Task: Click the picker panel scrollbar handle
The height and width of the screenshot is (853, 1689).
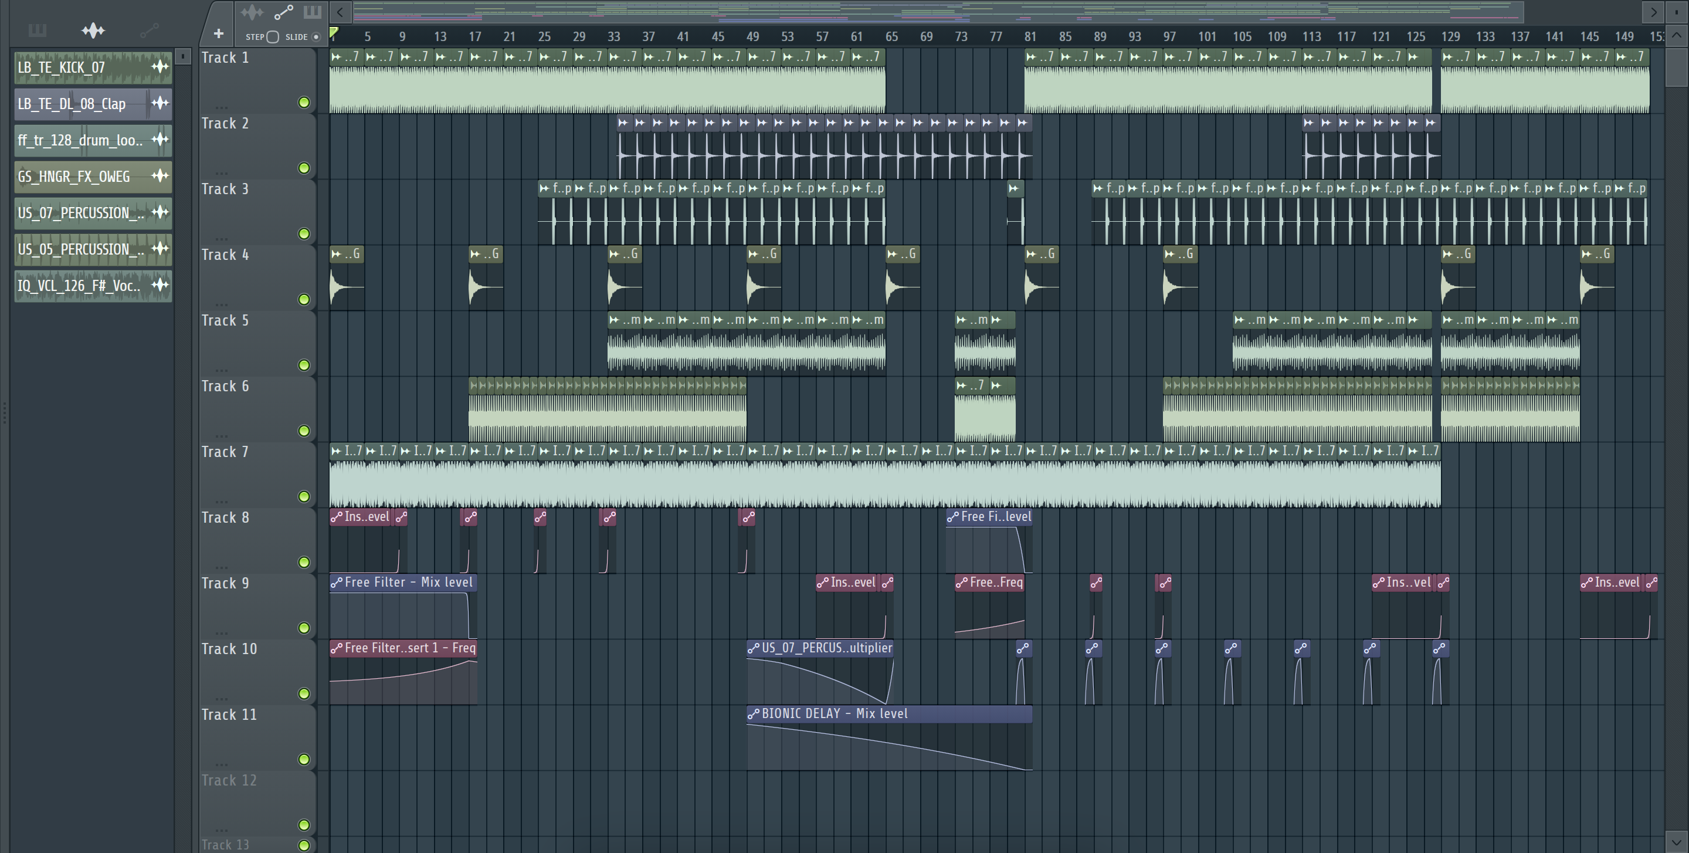Action: (183, 56)
